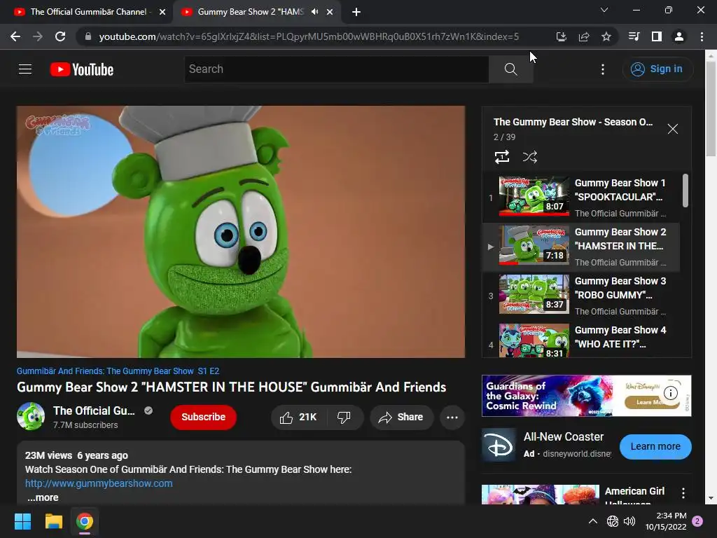Click the playlist panel scrollbar
This screenshot has height=538, width=717.
point(685,191)
